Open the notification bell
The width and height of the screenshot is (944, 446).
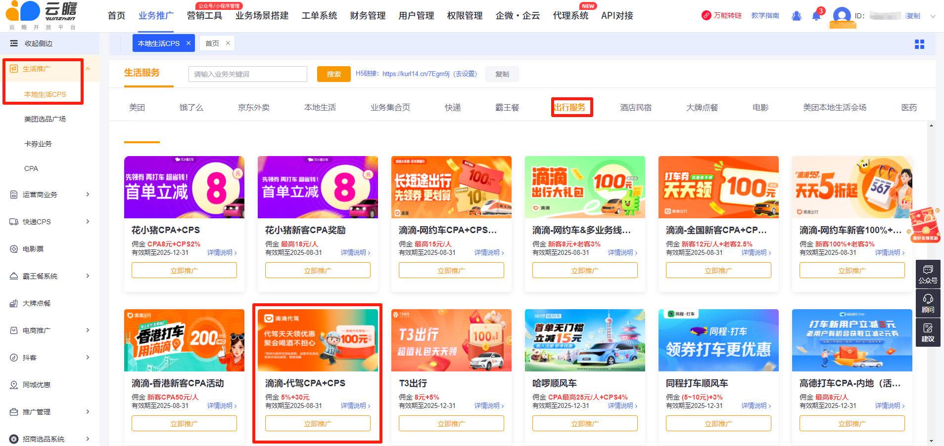816,16
